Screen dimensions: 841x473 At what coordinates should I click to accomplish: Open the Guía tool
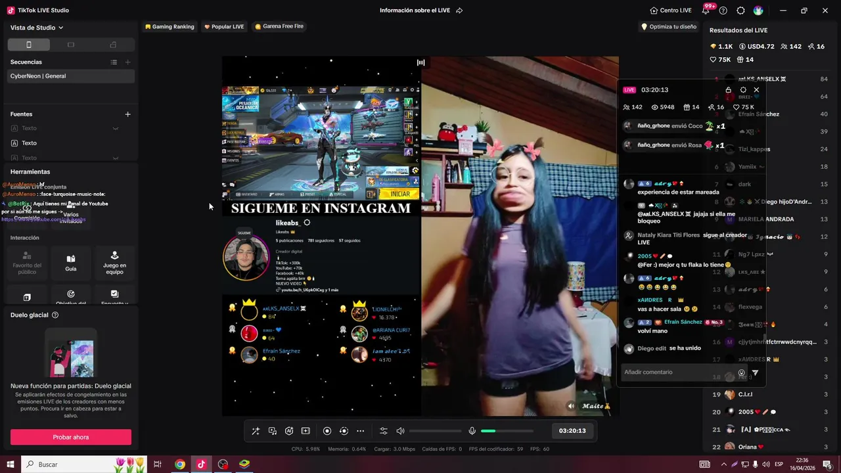pos(71,263)
